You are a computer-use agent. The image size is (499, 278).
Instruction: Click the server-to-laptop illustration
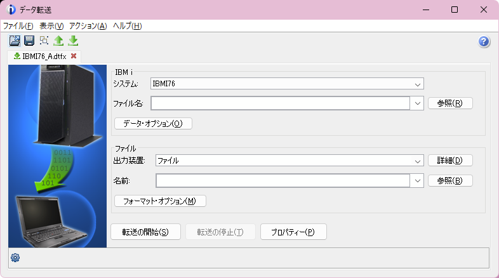58,156
